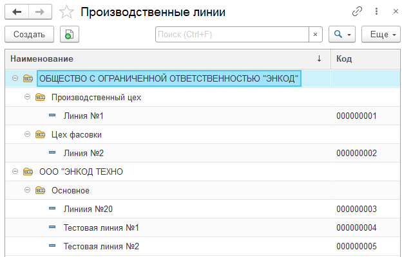Click folder icon of Производственный цех
This screenshot has height=257, width=402.
[x=40, y=98]
